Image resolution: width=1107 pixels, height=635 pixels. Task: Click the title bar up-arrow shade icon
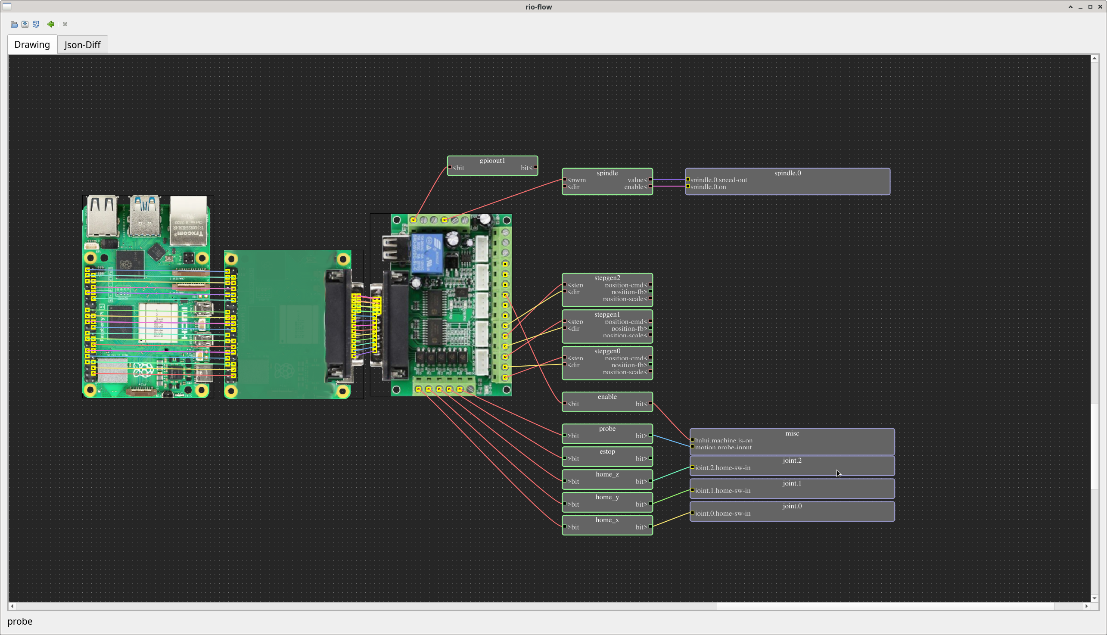pyautogui.click(x=1070, y=7)
